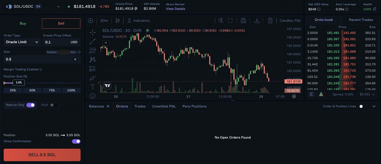Toggle the Post switch
This screenshot has height=164, width=381.
tap(53, 105)
